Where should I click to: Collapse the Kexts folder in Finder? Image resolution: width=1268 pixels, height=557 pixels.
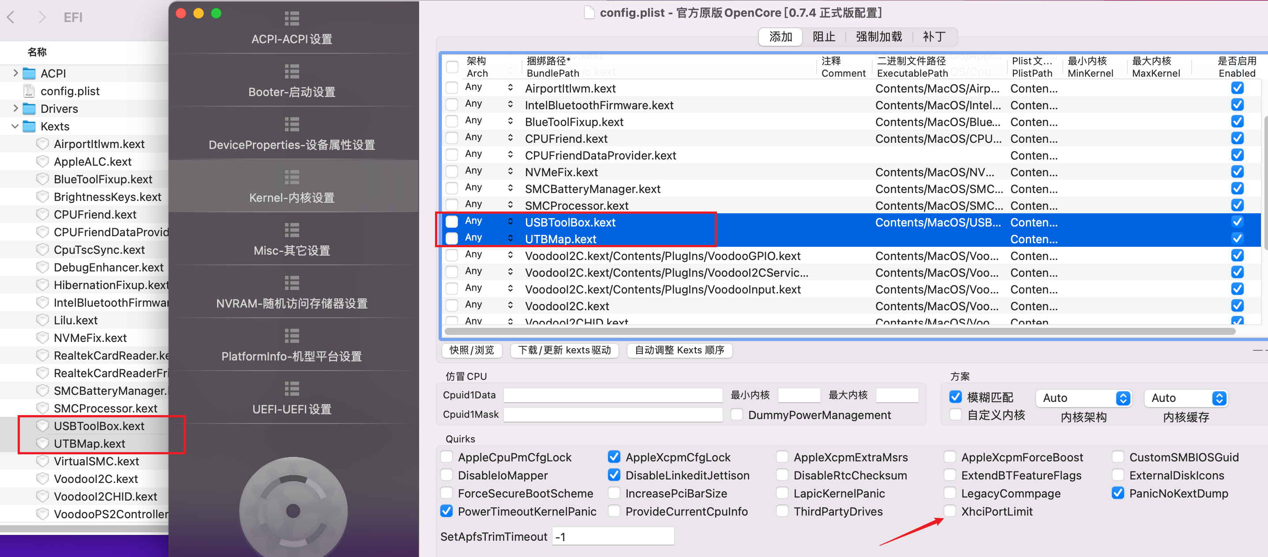(15, 126)
